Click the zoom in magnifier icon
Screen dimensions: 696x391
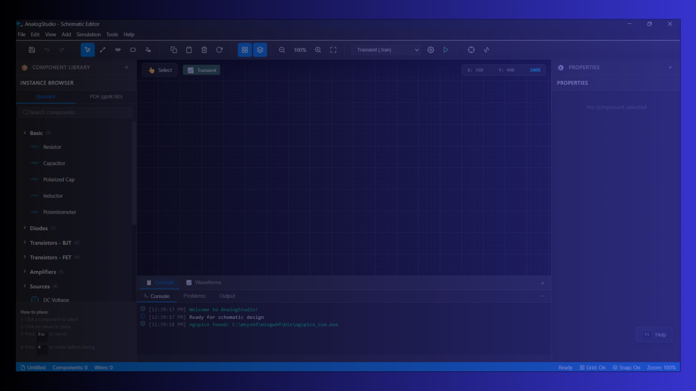318,50
